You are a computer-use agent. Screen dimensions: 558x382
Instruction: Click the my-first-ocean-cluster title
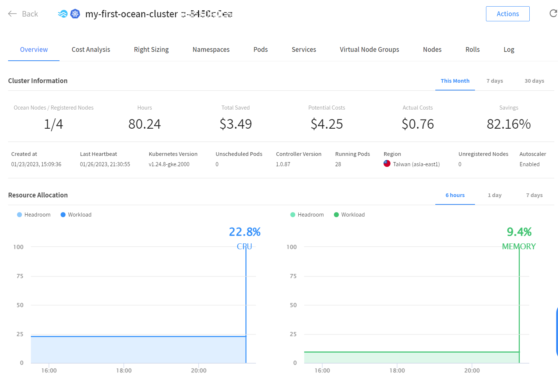pyautogui.click(x=132, y=14)
